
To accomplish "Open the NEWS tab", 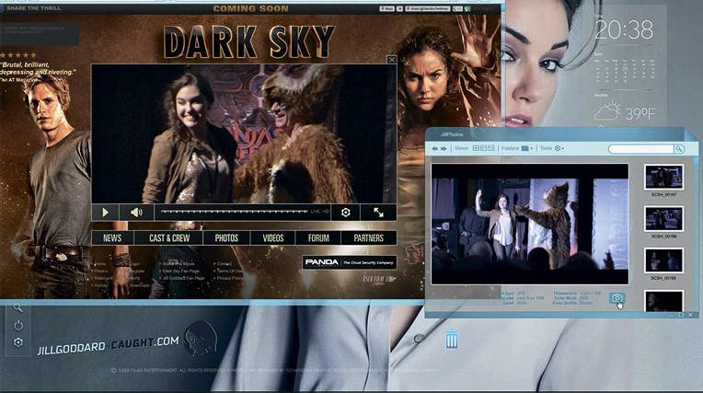I will (x=112, y=238).
